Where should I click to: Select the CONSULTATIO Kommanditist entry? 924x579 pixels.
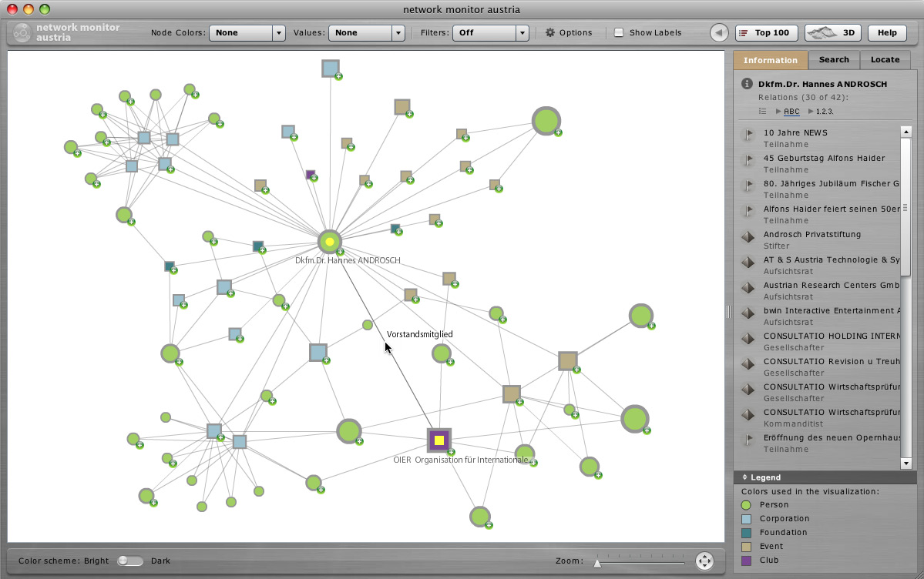tap(819, 417)
